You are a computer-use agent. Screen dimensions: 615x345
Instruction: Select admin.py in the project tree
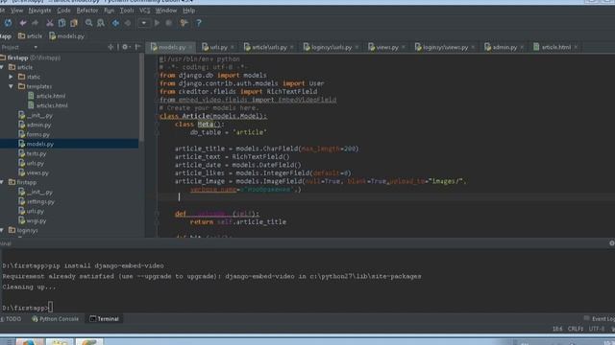35,125
